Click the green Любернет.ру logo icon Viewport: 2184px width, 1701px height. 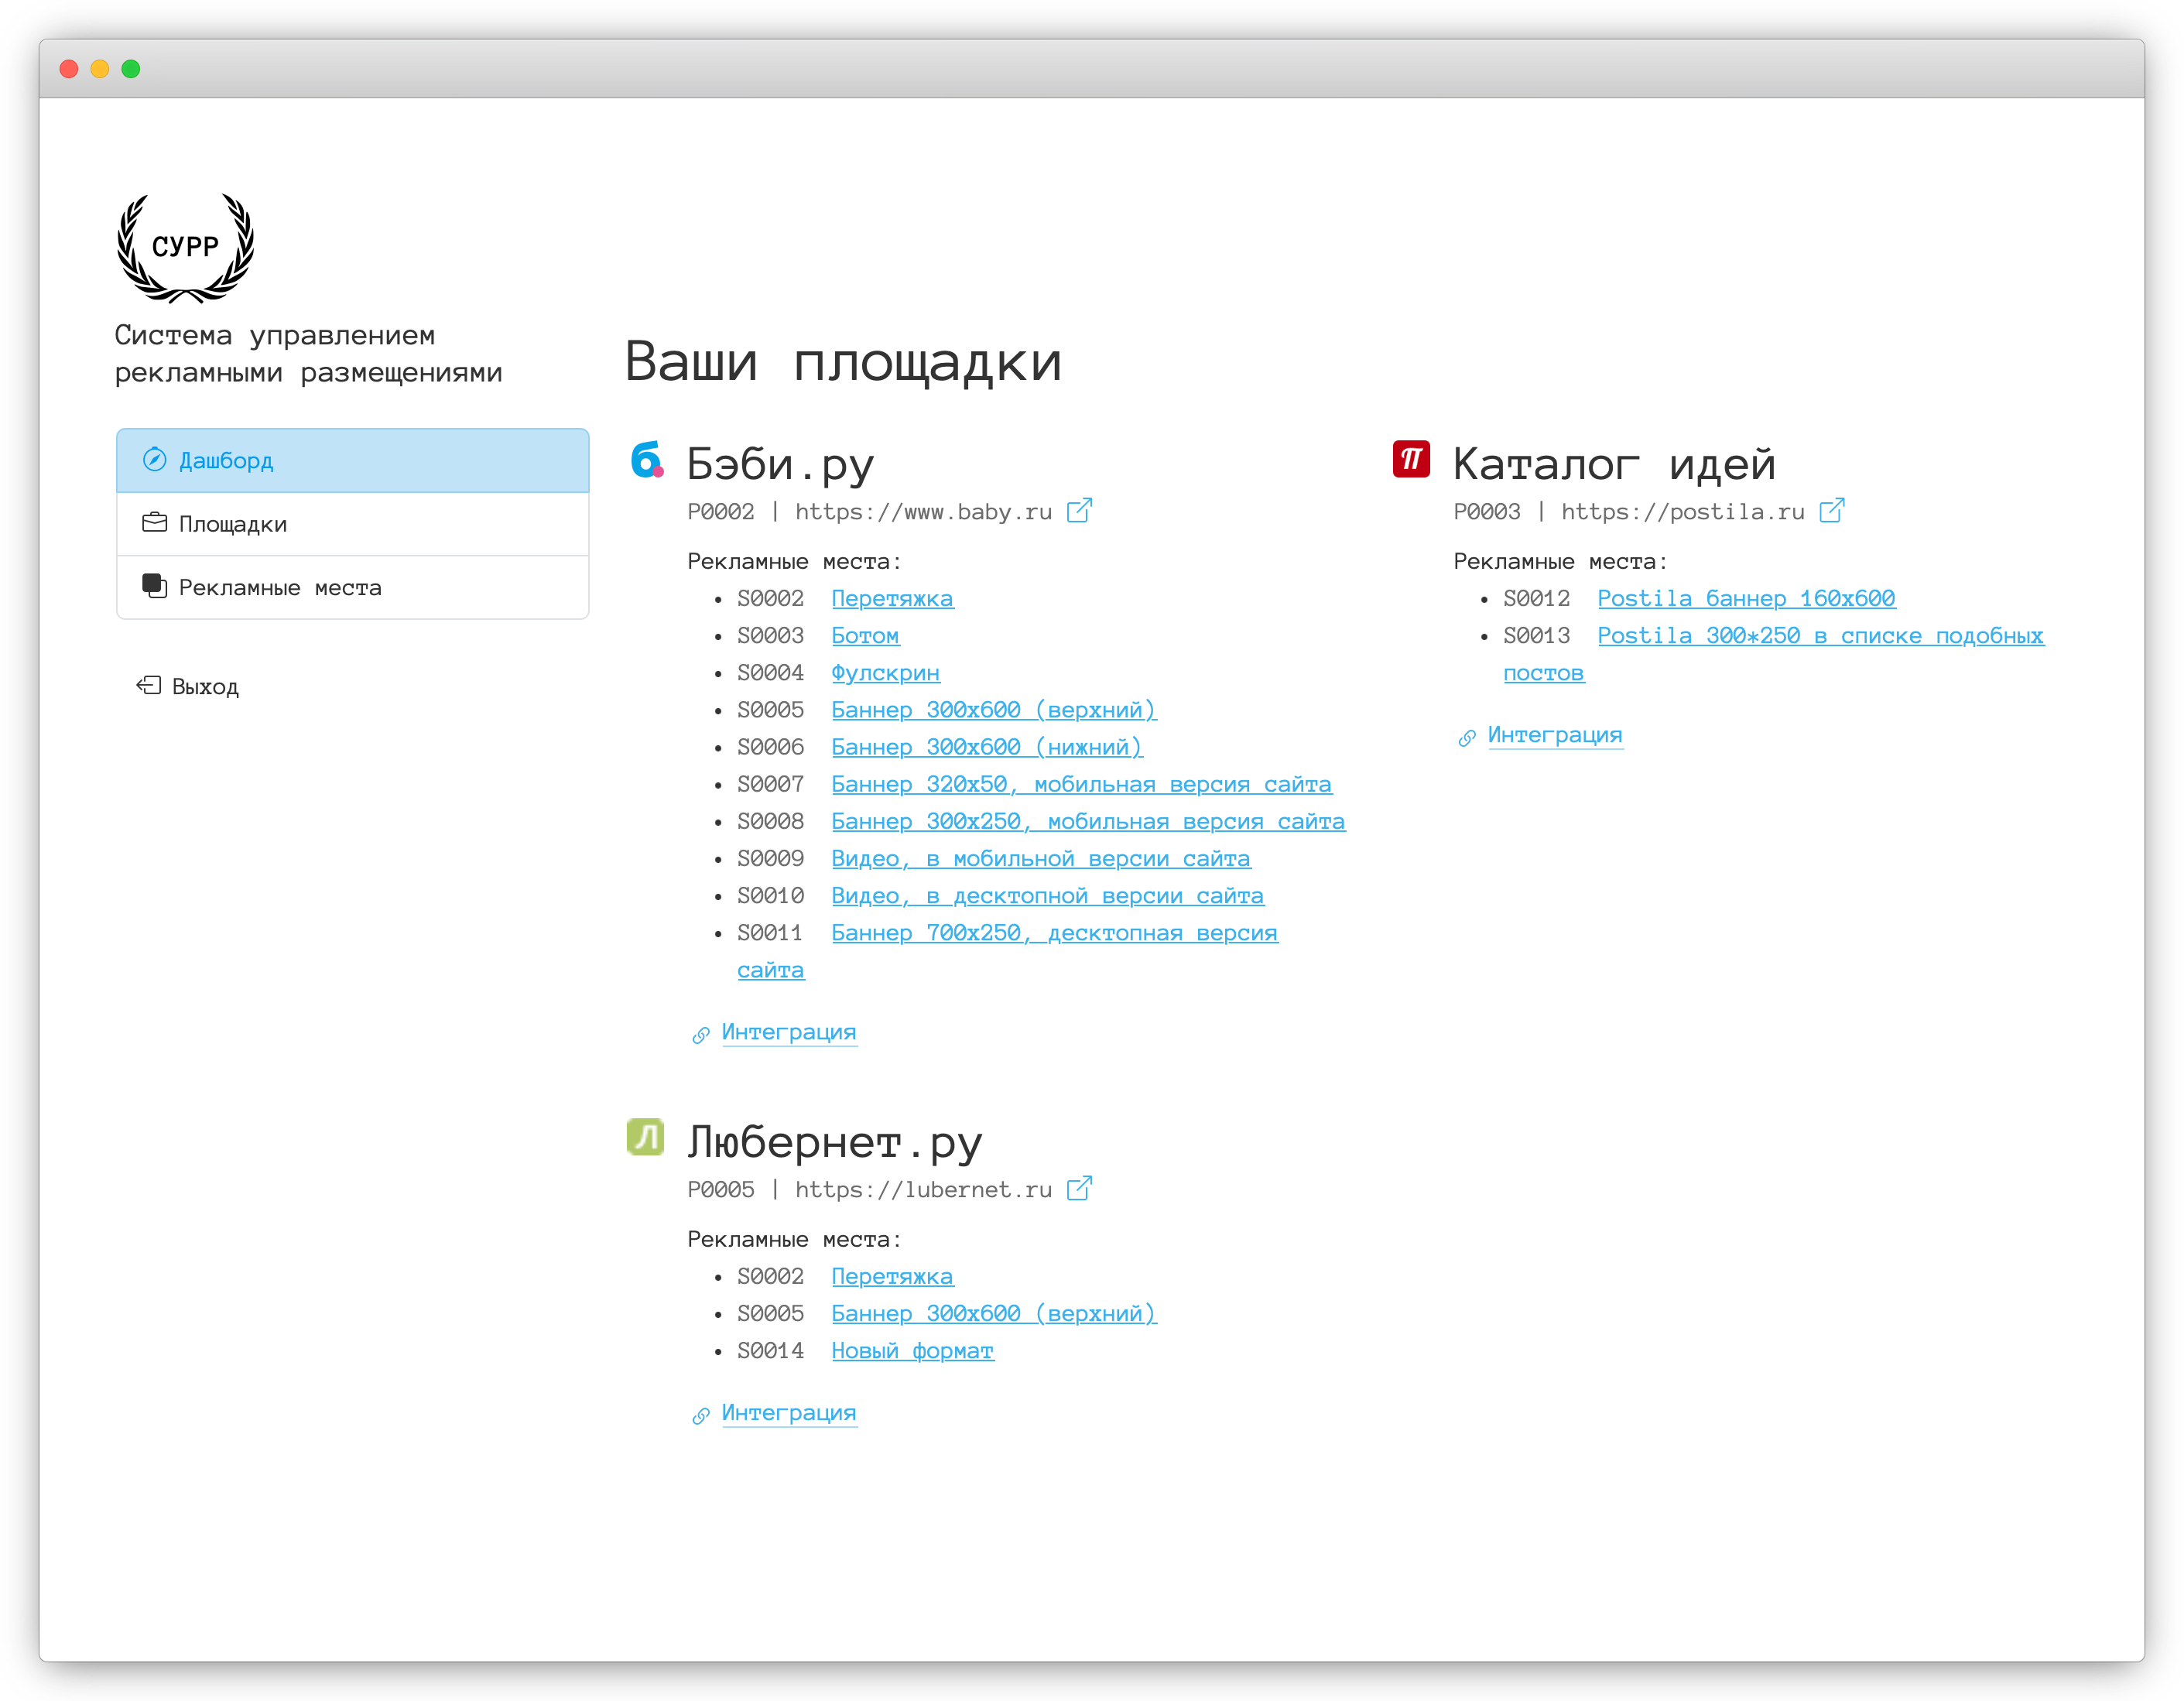[x=645, y=1137]
